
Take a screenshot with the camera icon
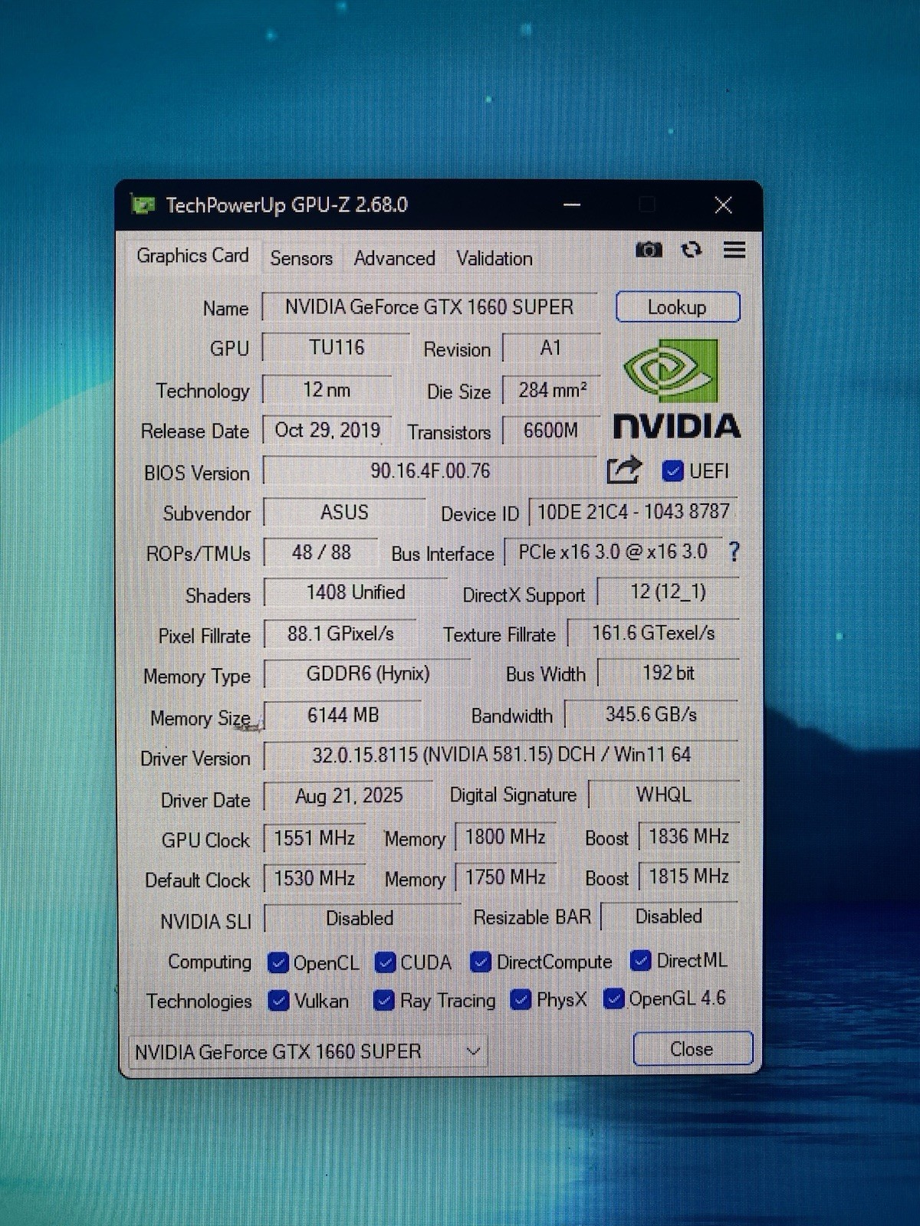[649, 250]
